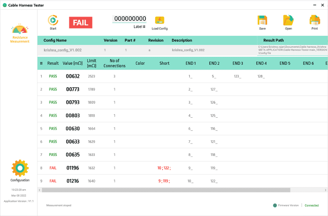Click the END 1 column header

[191, 63]
